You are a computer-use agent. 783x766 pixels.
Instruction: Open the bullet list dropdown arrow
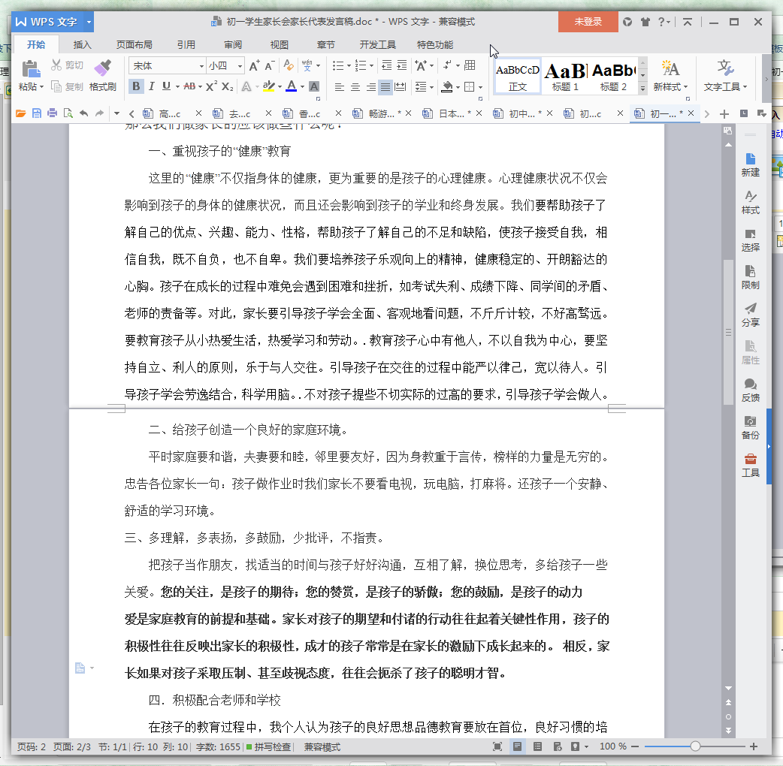point(349,66)
